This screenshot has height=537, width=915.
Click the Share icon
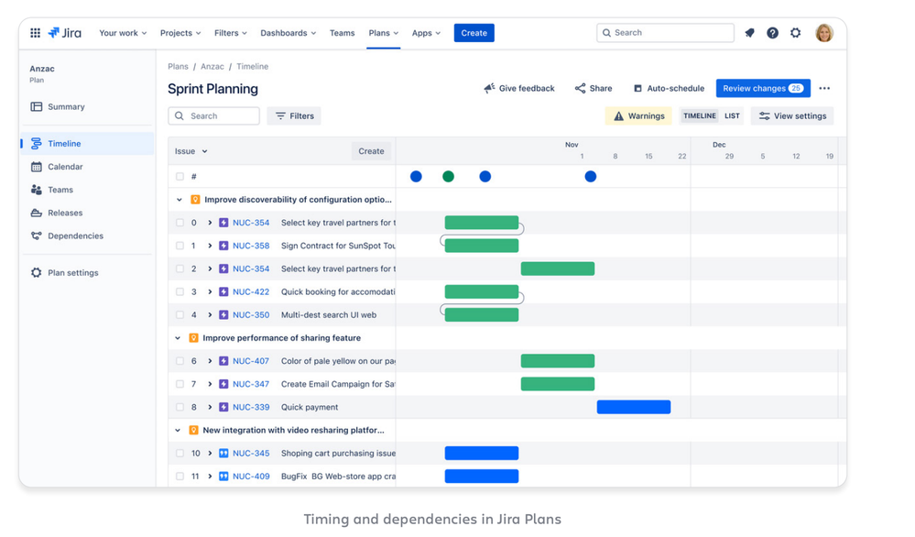580,88
